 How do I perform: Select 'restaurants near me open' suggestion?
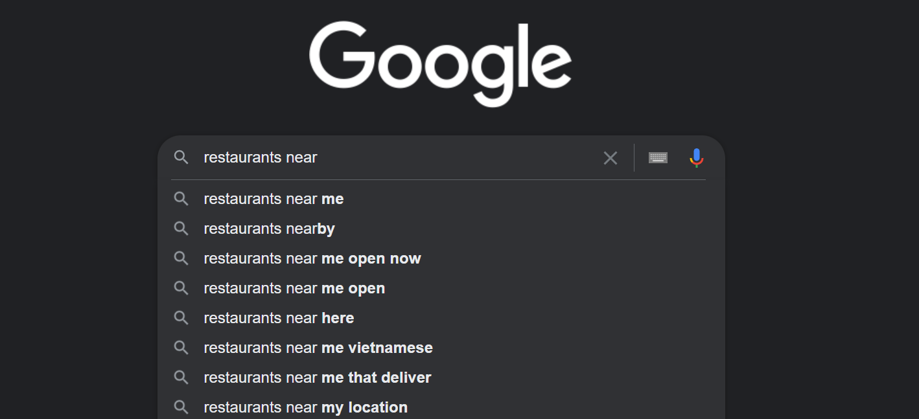[x=294, y=288]
